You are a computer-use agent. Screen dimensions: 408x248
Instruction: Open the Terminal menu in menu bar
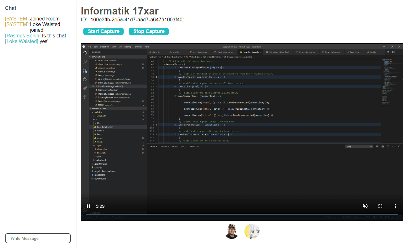click(137, 47)
